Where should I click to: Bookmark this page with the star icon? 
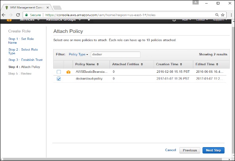pos(223,15)
